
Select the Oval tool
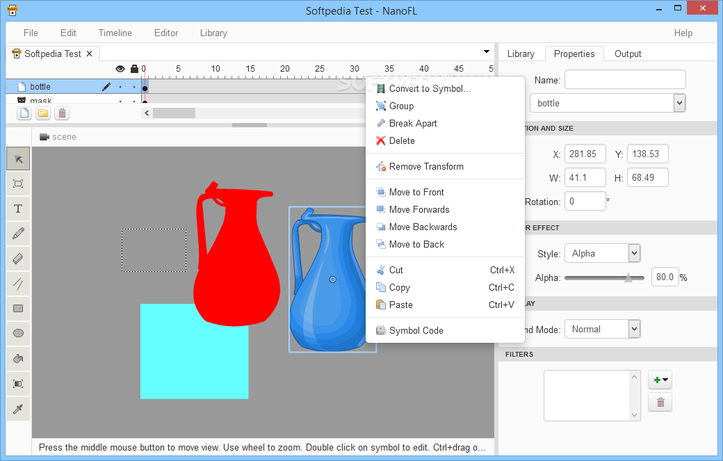(x=18, y=333)
